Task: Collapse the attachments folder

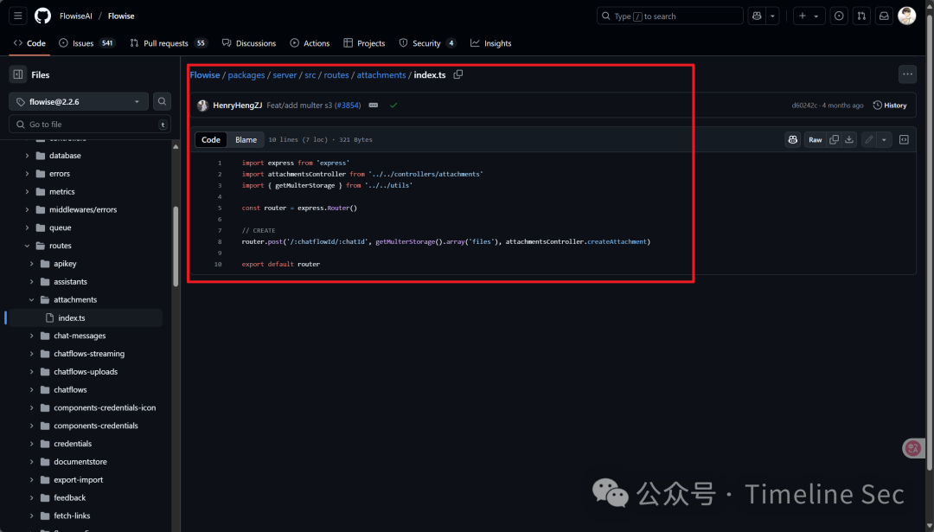Action: [32, 299]
